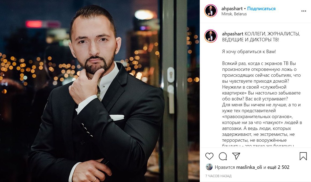This screenshot has height=182, width=311.
Task: Share the post using the paper plane icon
Action: [x=236, y=156]
